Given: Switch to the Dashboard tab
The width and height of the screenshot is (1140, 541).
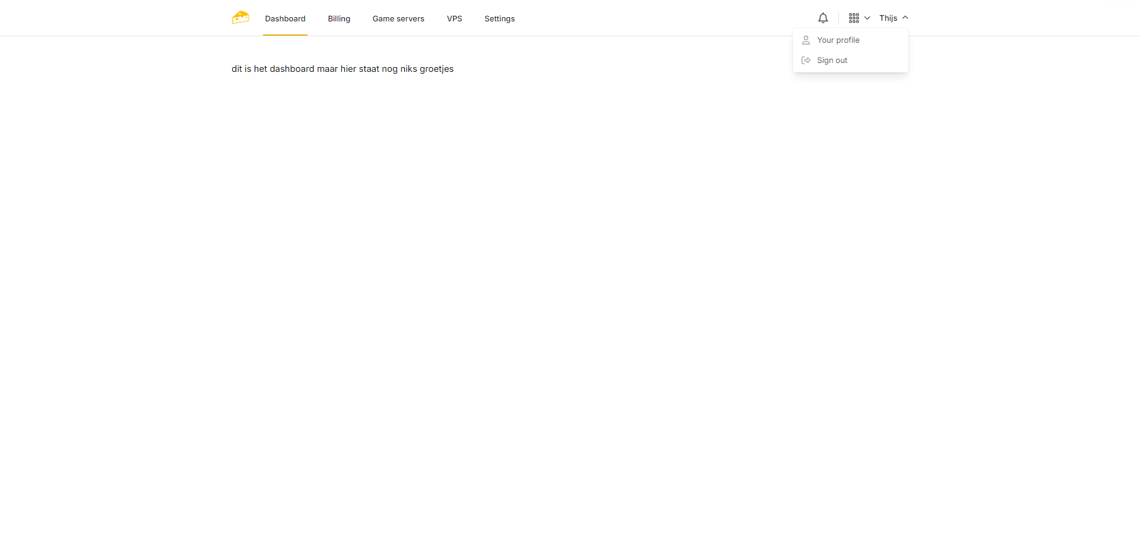Looking at the screenshot, I should (285, 19).
